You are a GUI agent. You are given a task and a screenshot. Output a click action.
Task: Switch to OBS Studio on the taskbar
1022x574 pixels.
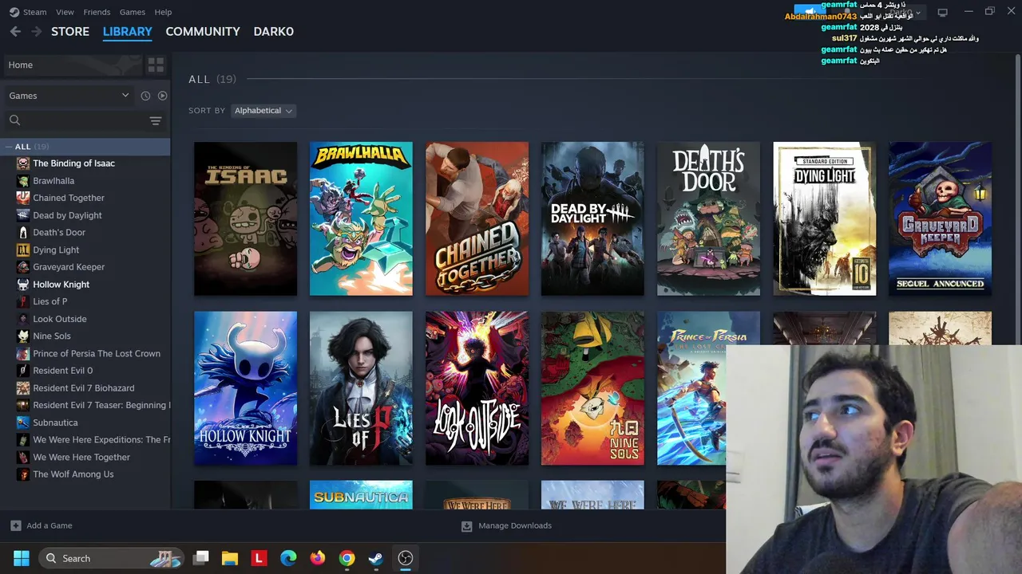coord(406,558)
